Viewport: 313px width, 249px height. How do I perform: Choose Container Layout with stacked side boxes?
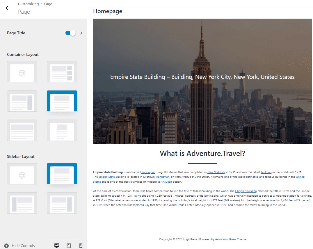(62, 72)
